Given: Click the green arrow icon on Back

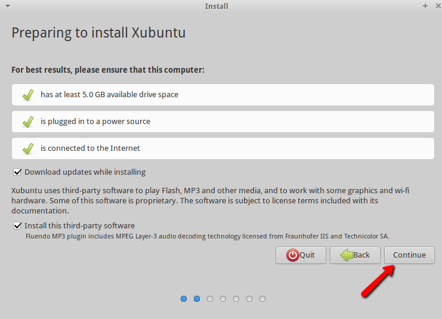Looking at the screenshot, I should pos(347,255).
